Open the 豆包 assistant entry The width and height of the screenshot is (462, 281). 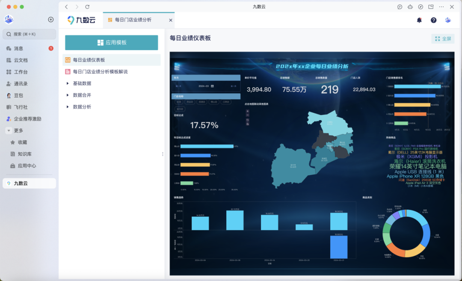click(29, 95)
